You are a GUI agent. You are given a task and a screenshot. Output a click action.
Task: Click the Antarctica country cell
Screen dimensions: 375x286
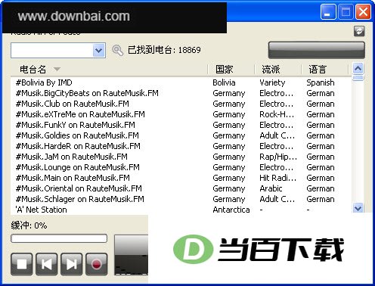(x=231, y=210)
